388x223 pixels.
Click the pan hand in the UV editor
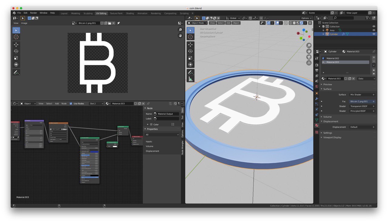[x=180, y=35]
